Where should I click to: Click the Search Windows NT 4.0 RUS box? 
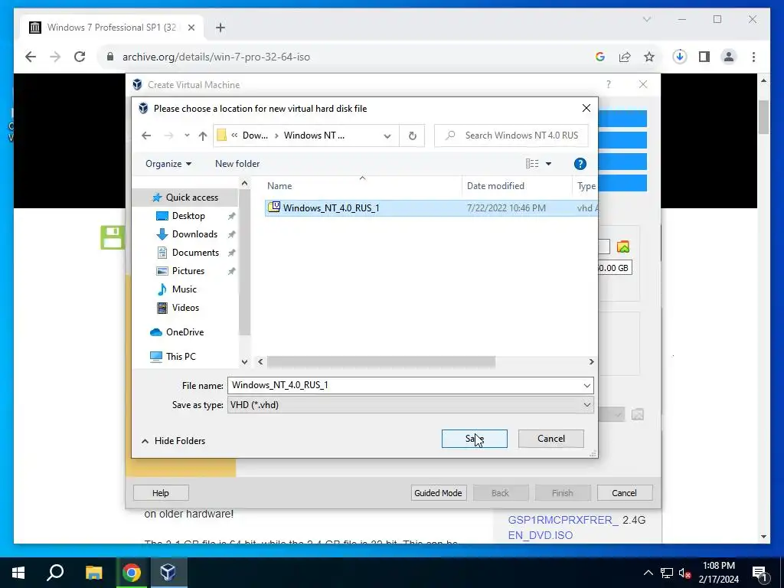point(511,136)
